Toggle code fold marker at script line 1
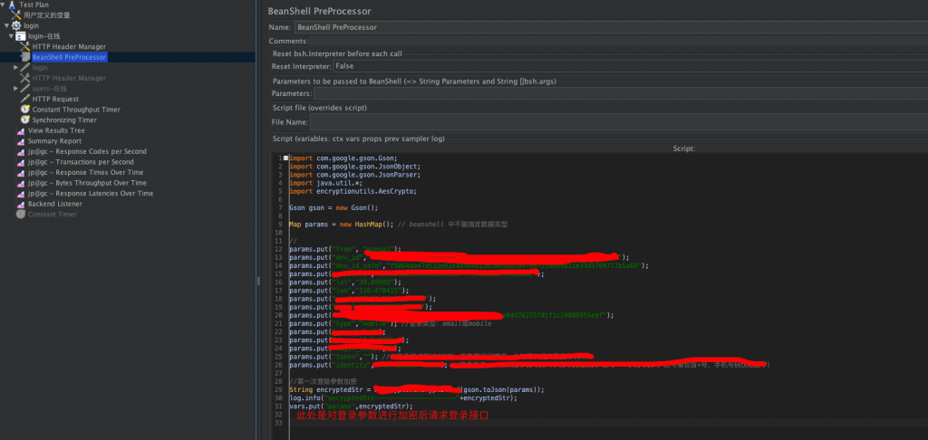 click(286, 158)
